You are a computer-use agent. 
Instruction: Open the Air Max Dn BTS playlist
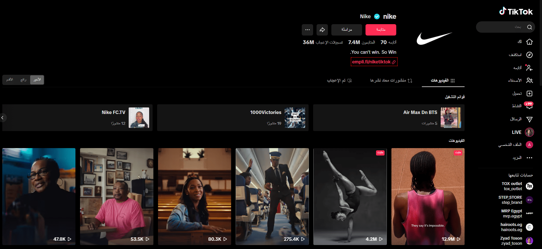pos(389,118)
